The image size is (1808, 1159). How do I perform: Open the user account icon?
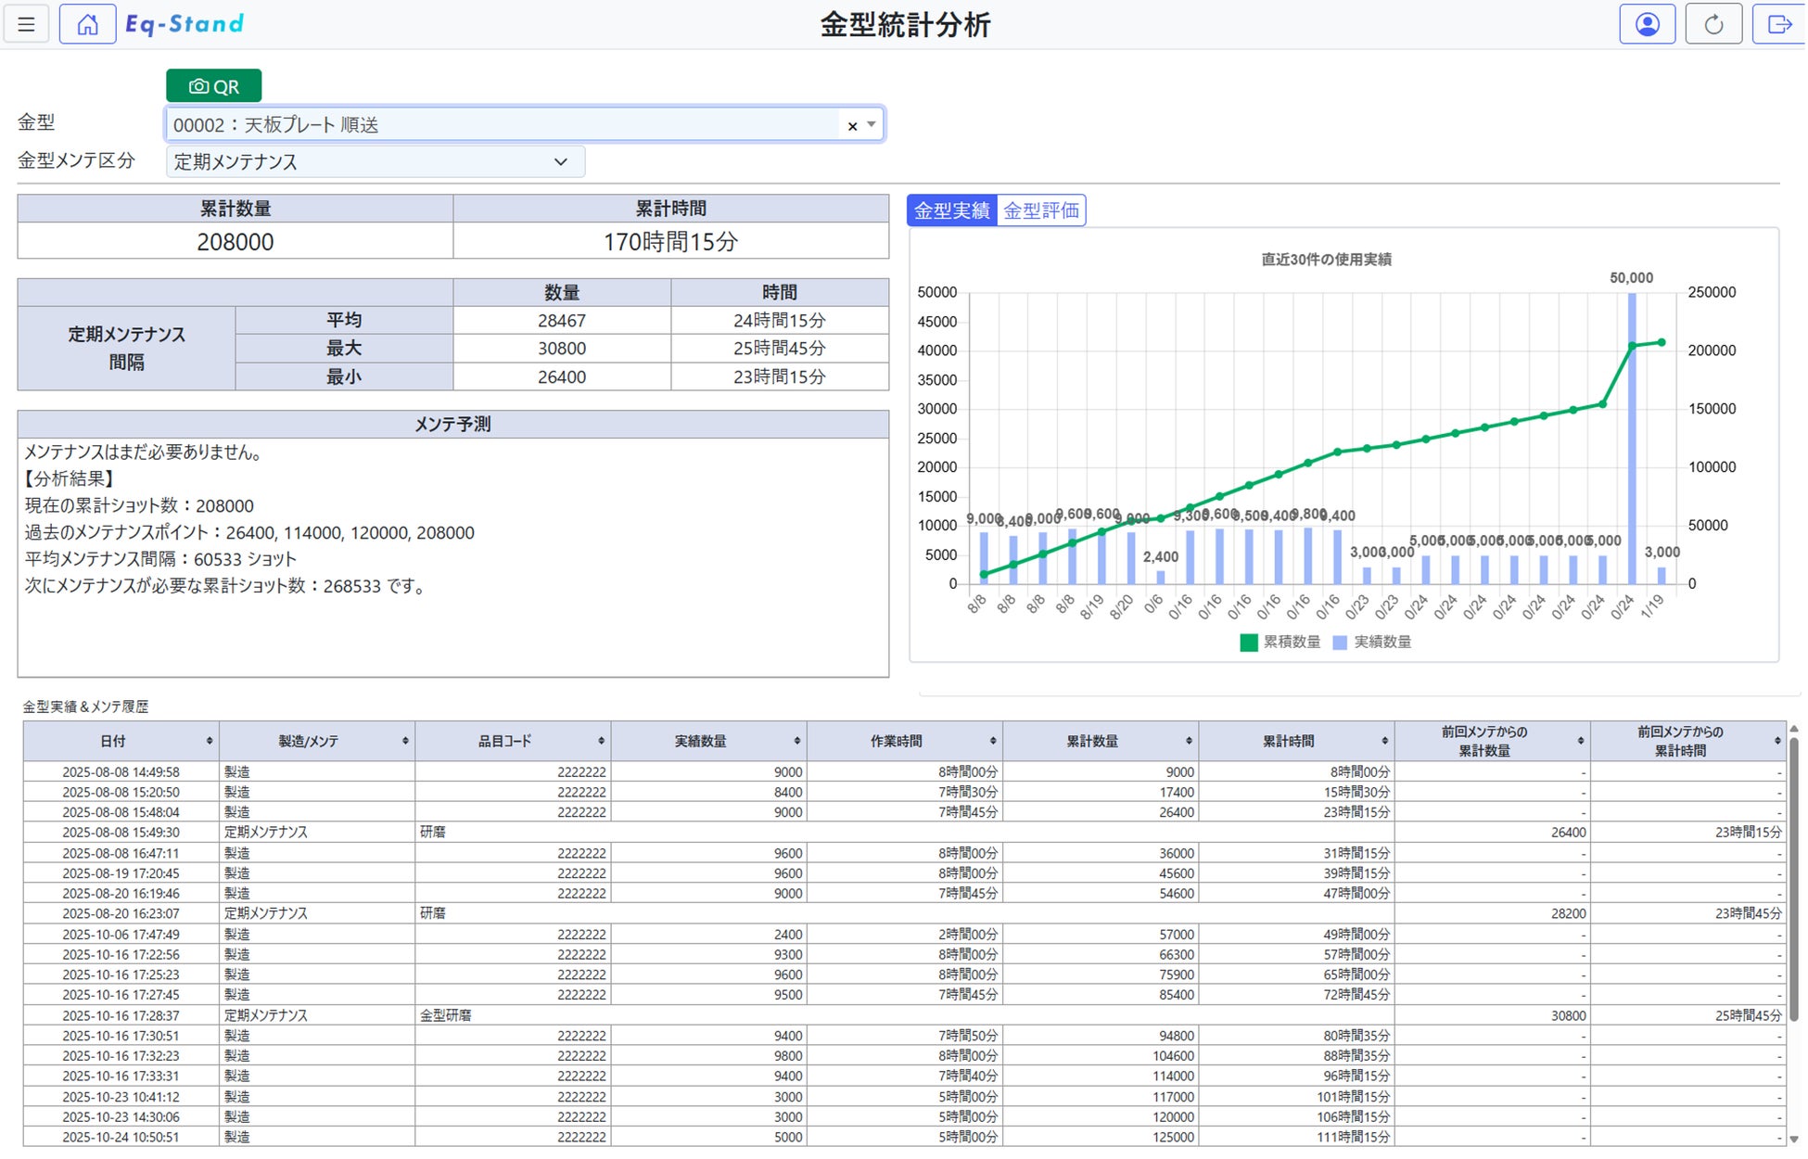[1647, 25]
